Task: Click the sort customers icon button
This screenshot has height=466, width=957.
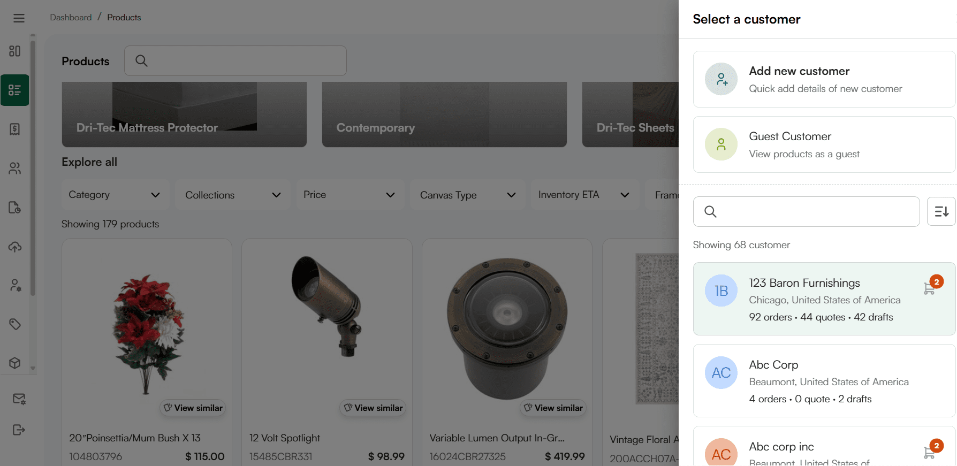Action: click(x=941, y=211)
